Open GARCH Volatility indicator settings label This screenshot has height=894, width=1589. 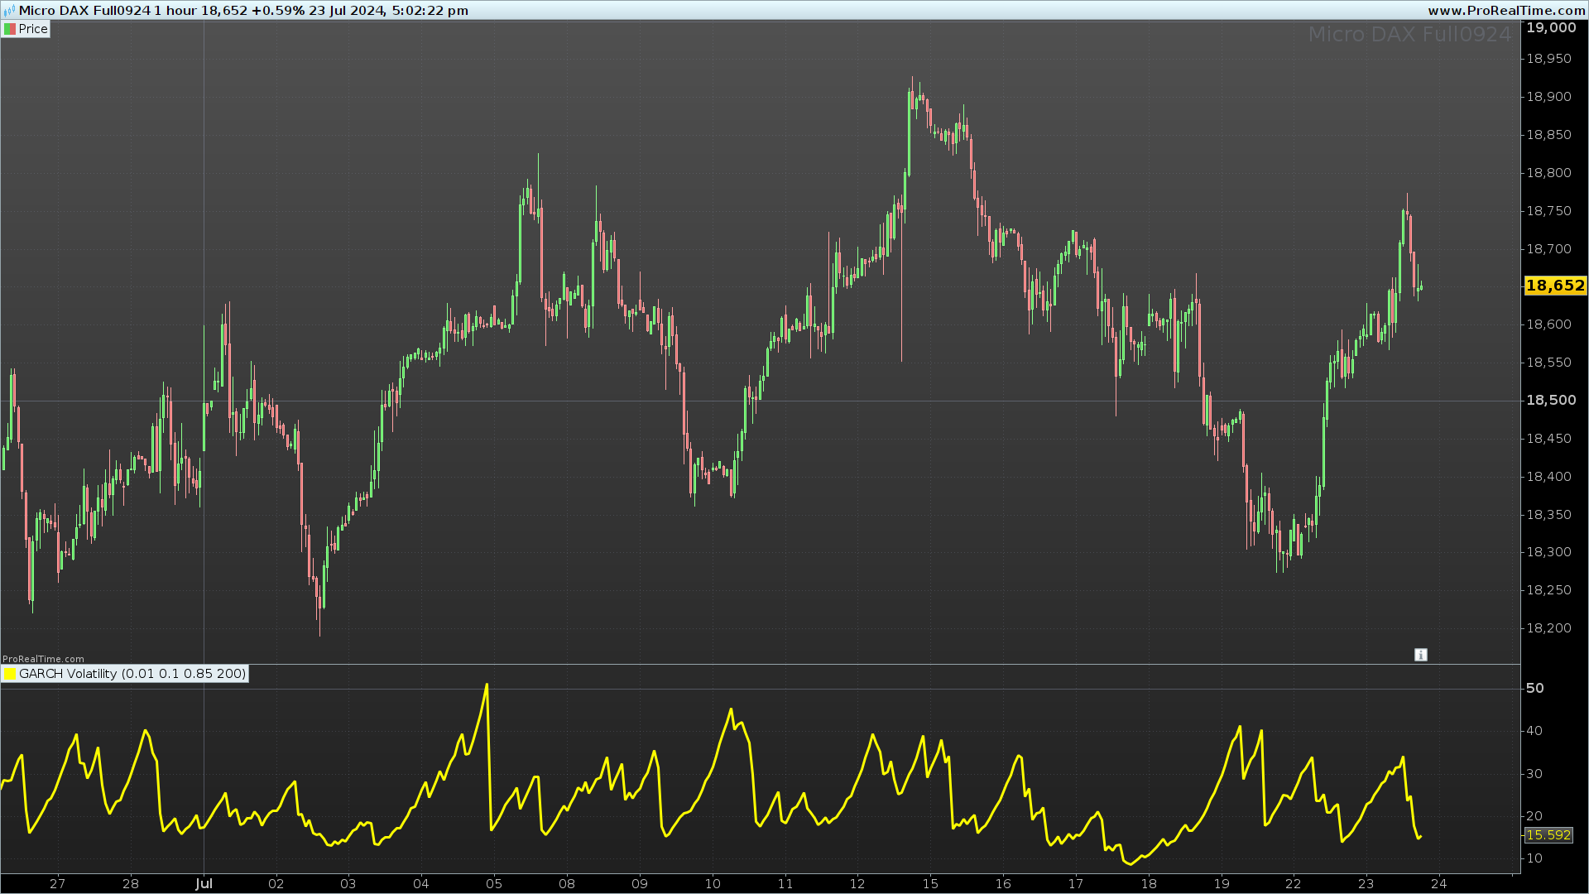pos(132,674)
